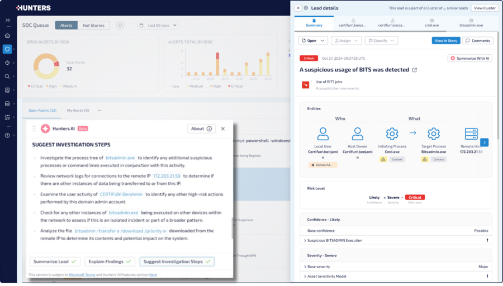503x286 pixels.
Task: Select the shield alerts icon in sidebar
Action: click(x=7, y=49)
